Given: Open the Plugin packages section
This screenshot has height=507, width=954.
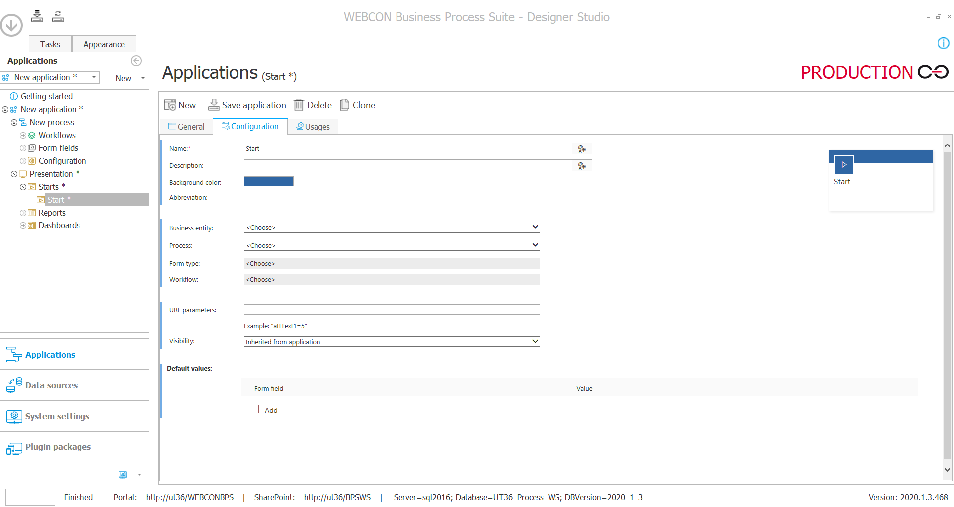Looking at the screenshot, I should [75, 447].
